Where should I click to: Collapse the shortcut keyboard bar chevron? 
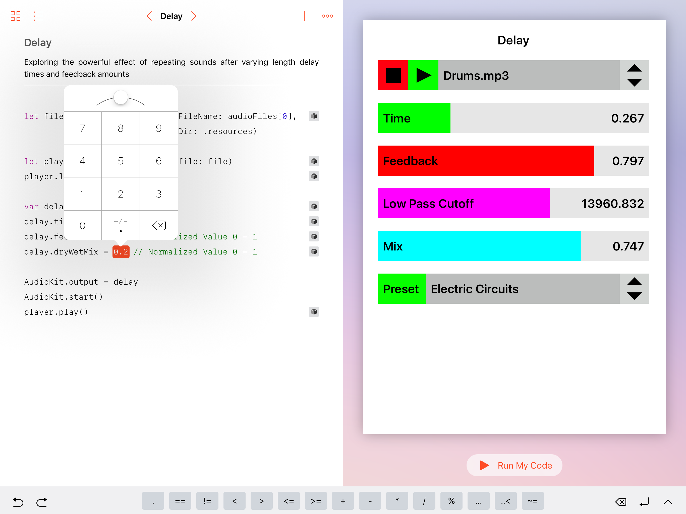pyautogui.click(x=668, y=502)
